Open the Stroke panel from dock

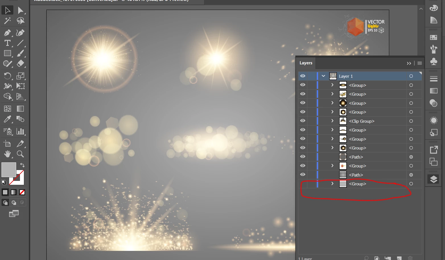tap(434, 79)
